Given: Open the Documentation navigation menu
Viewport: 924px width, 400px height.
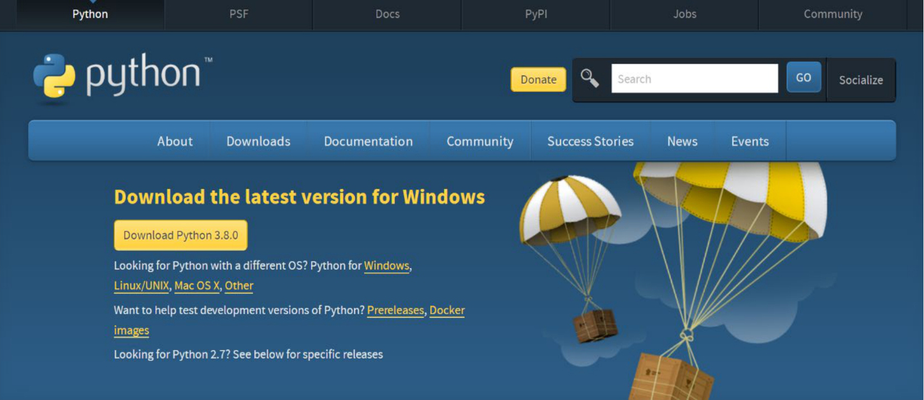Looking at the screenshot, I should (368, 141).
